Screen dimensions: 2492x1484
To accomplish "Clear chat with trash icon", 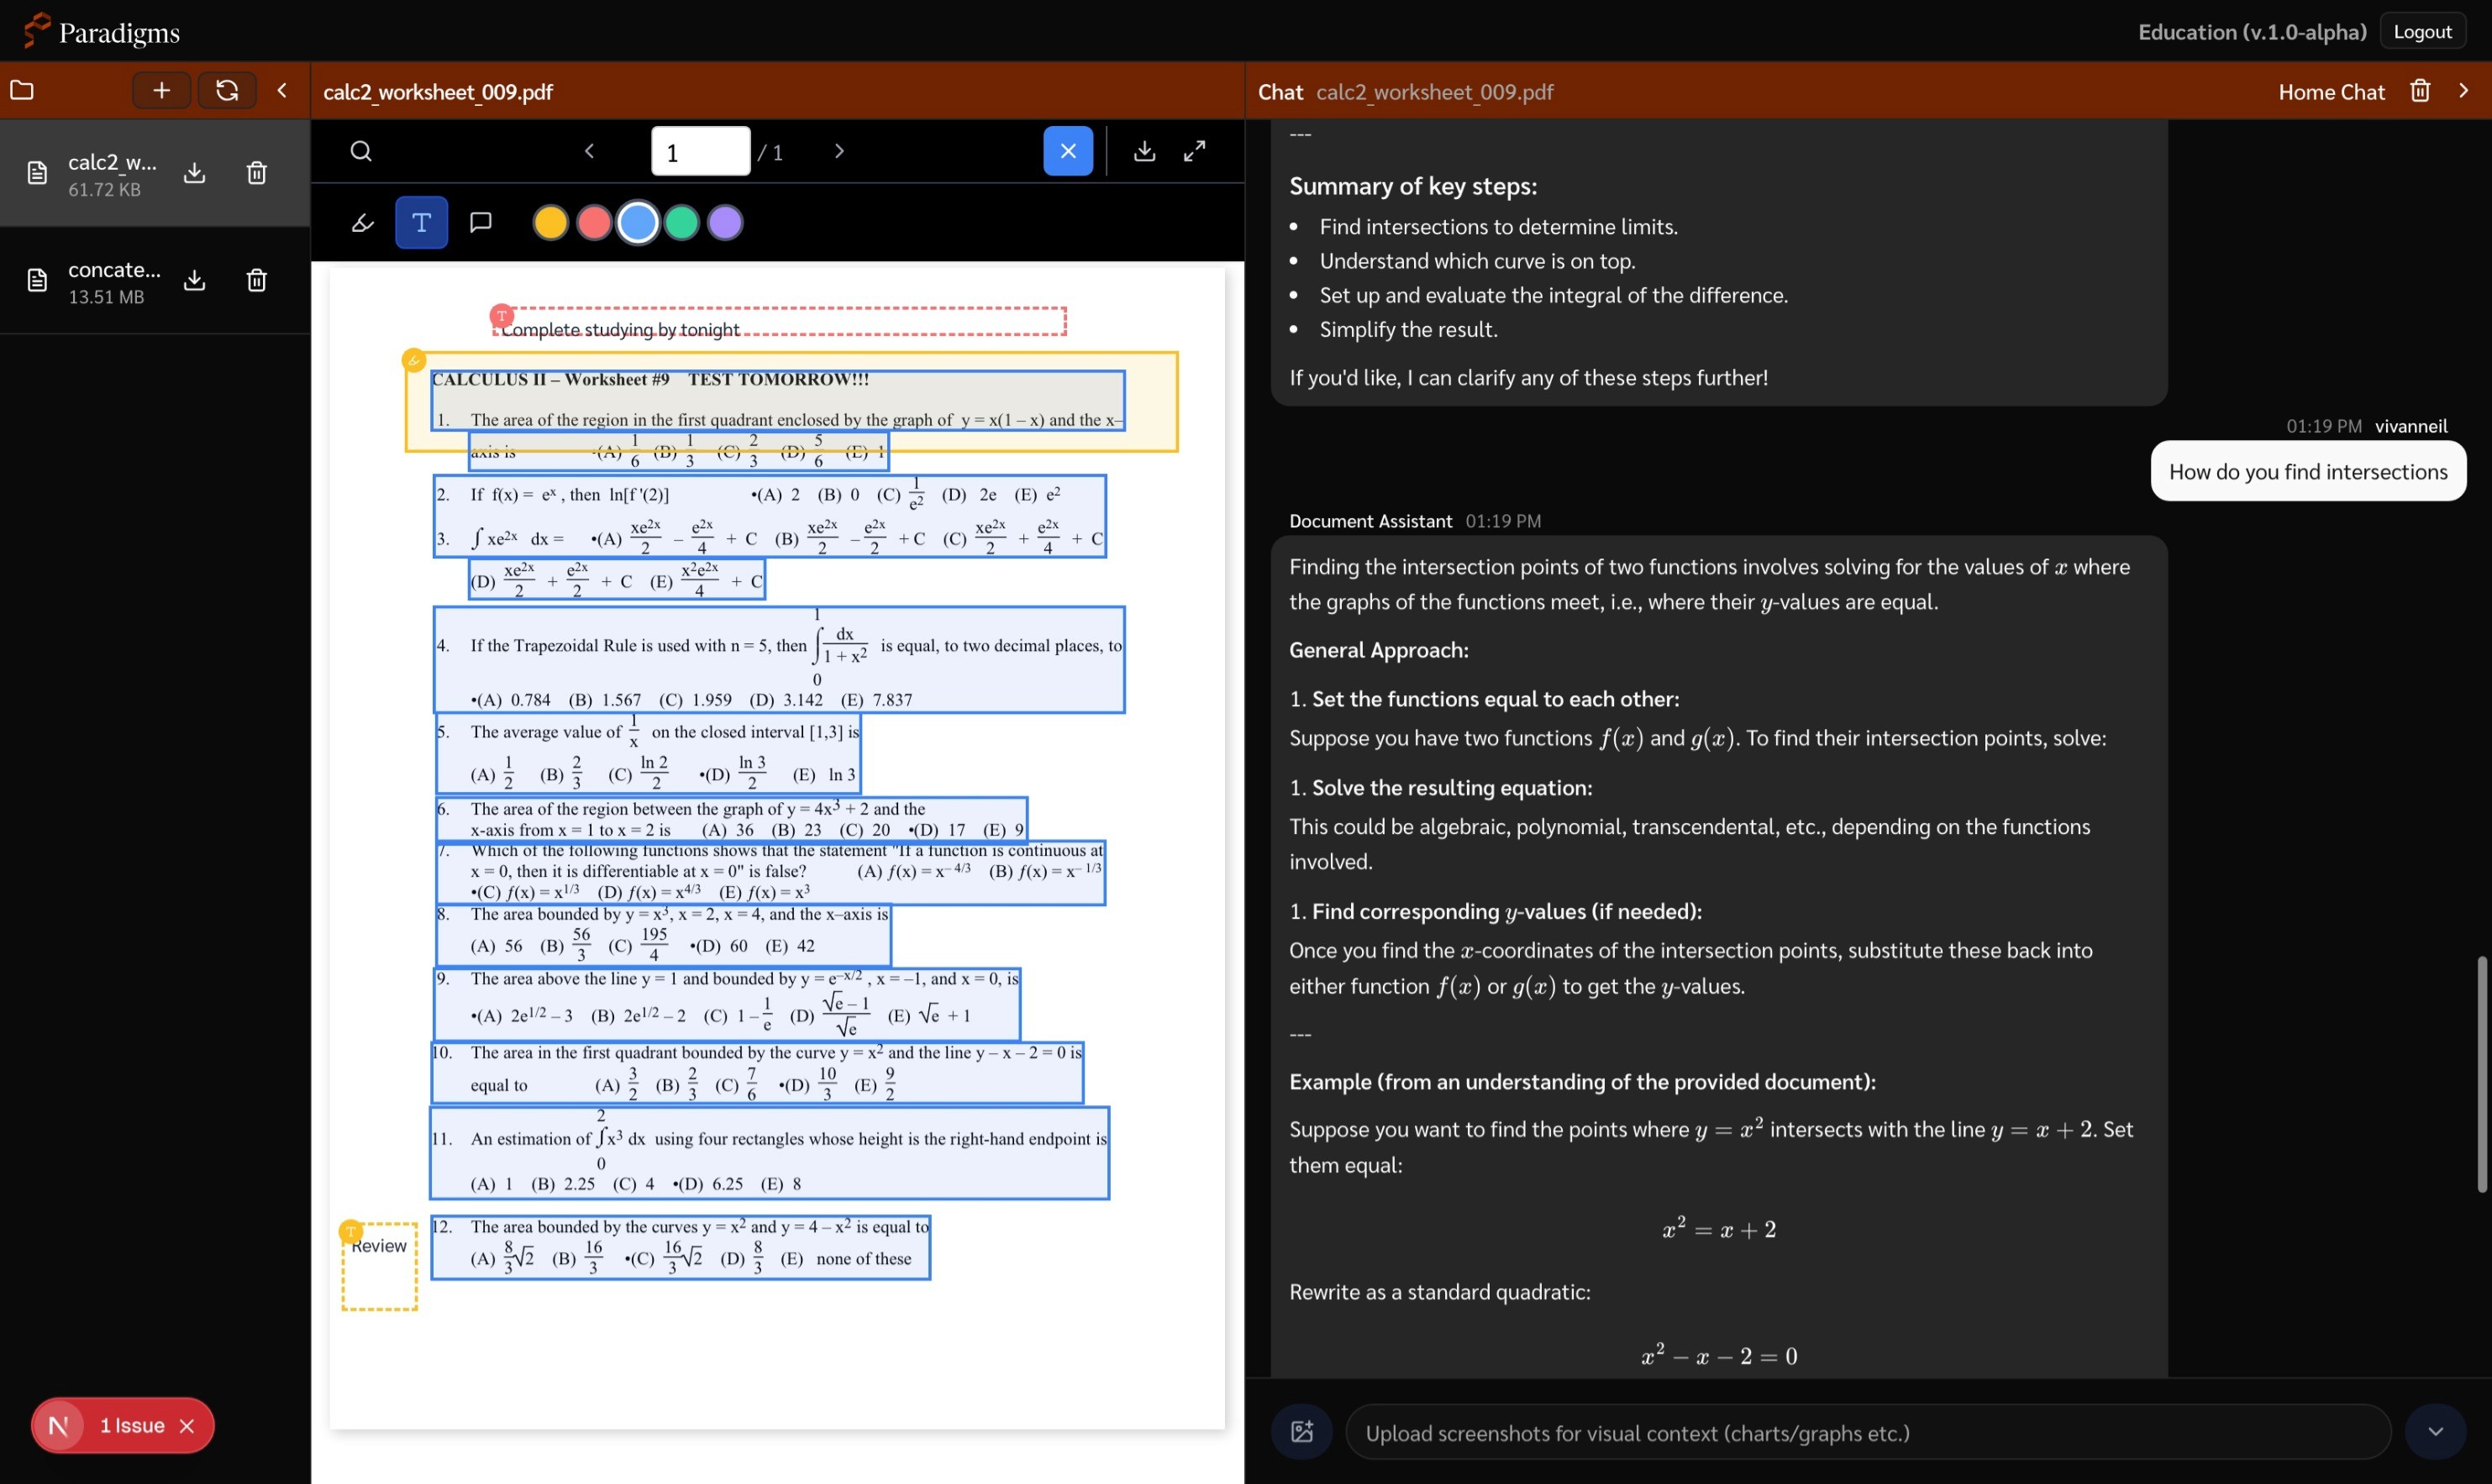I will [x=2420, y=91].
